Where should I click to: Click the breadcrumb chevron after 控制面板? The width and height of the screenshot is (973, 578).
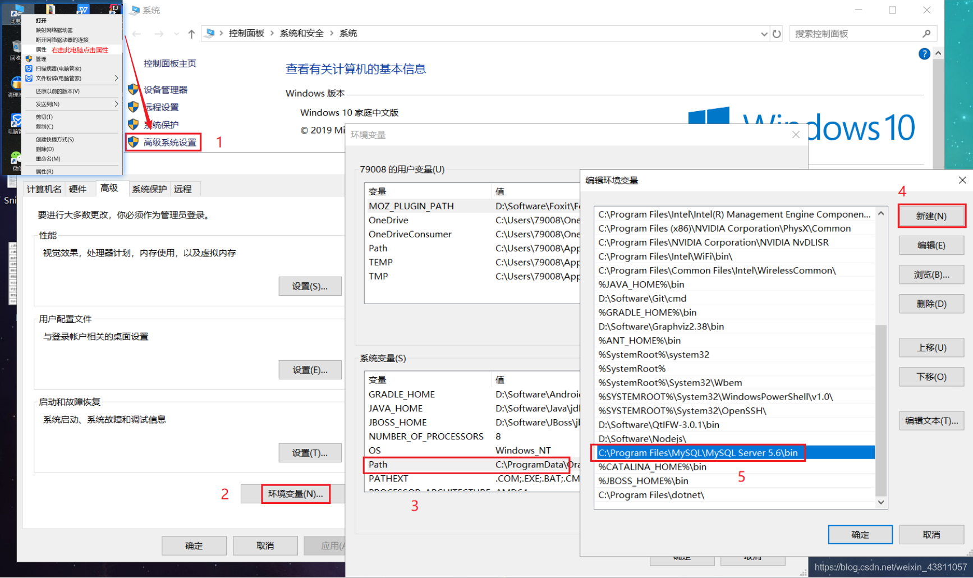point(272,34)
